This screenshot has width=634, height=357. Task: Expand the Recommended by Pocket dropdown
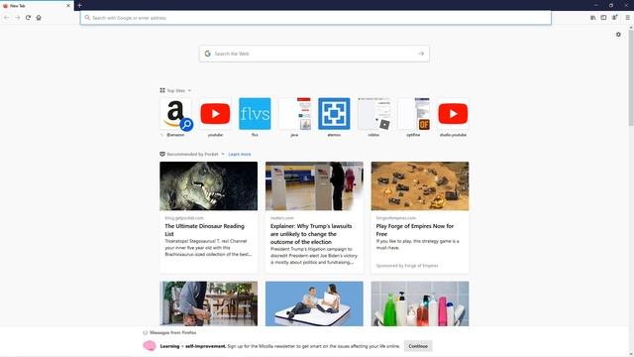223,155
